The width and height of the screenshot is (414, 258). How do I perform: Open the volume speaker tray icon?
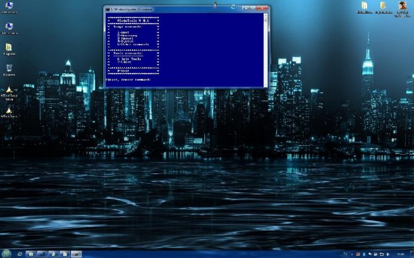pos(388,255)
